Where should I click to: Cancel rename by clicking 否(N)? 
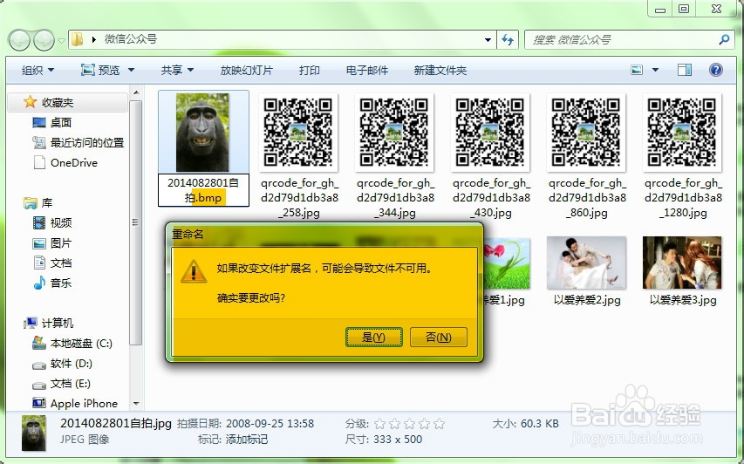click(x=439, y=337)
